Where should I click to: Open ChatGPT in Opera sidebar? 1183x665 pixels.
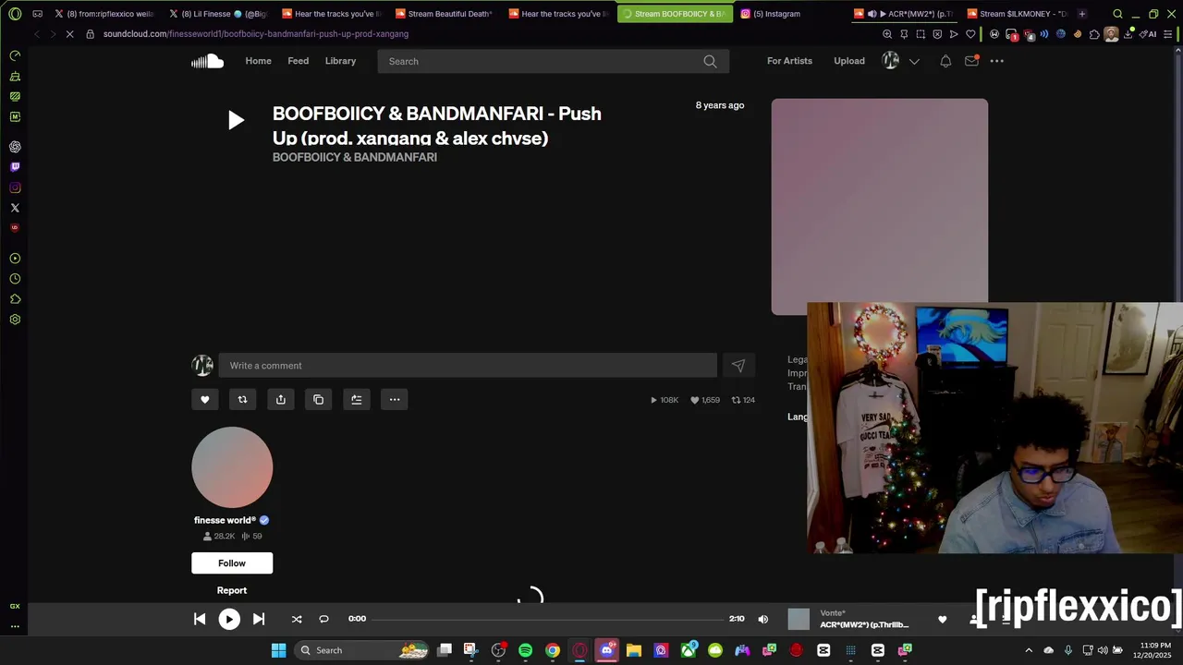pos(15,147)
